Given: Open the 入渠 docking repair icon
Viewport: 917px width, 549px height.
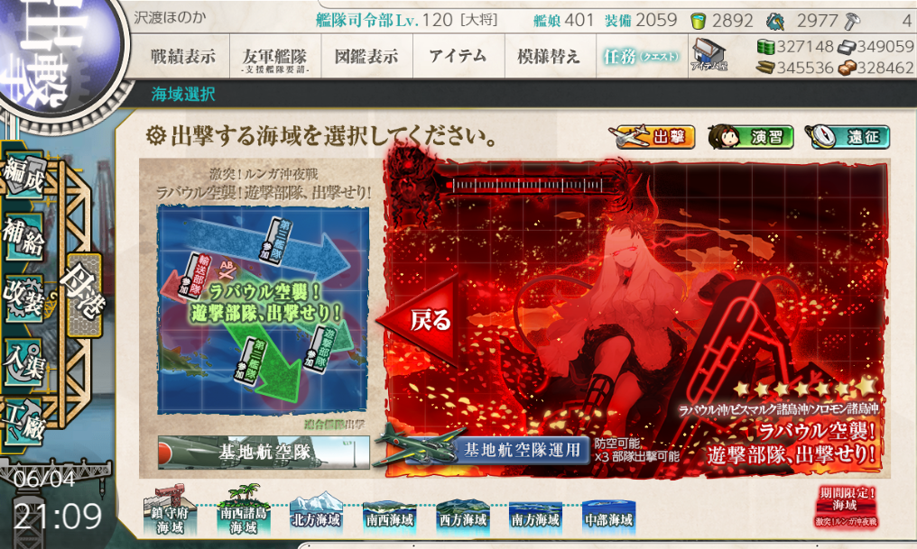Looking at the screenshot, I should point(24,361).
